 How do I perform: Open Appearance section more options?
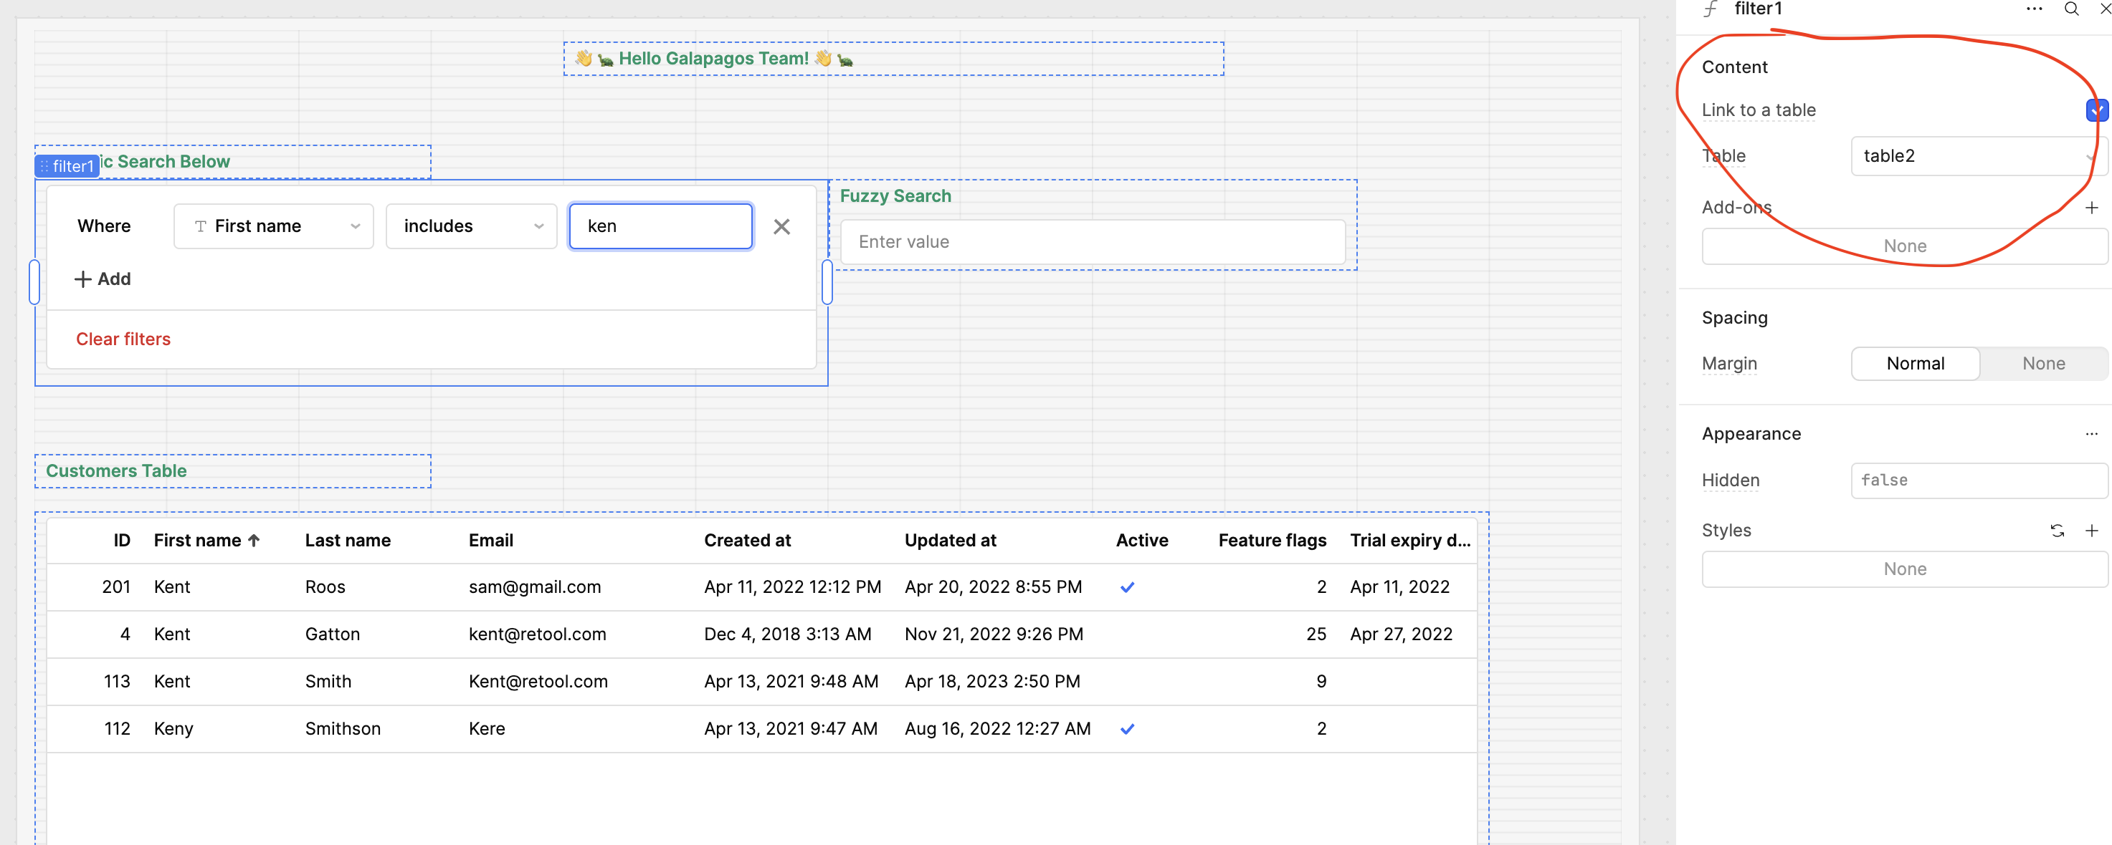[2091, 434]
